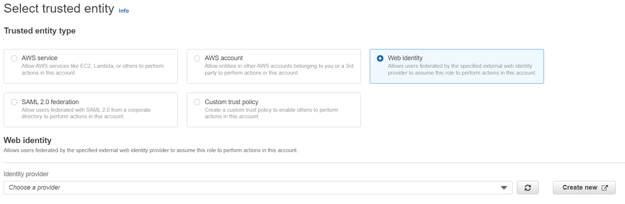Click the dropdown caret in the provider field
This screenshot has height=204, width=625.
point(504,188)
